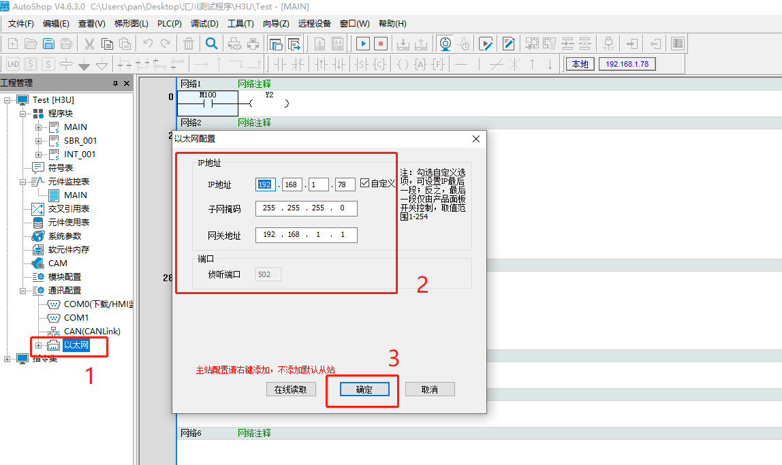This screenshot has width=782, height=465.
Task: Open the PLC(P) menu
Action: coord(170,23)
